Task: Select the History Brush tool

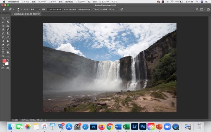Action: pos(3,37)
